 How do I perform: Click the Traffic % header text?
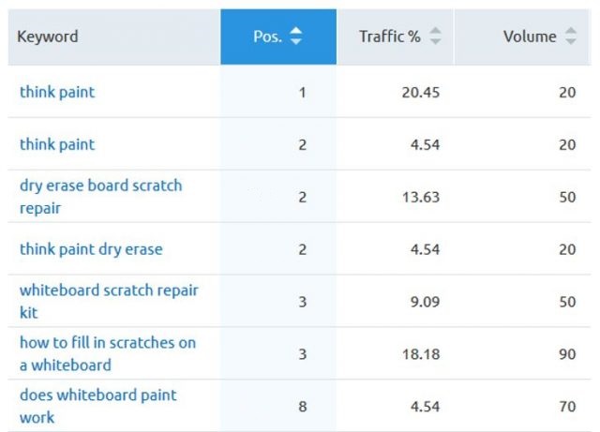[x=389, y=37]
